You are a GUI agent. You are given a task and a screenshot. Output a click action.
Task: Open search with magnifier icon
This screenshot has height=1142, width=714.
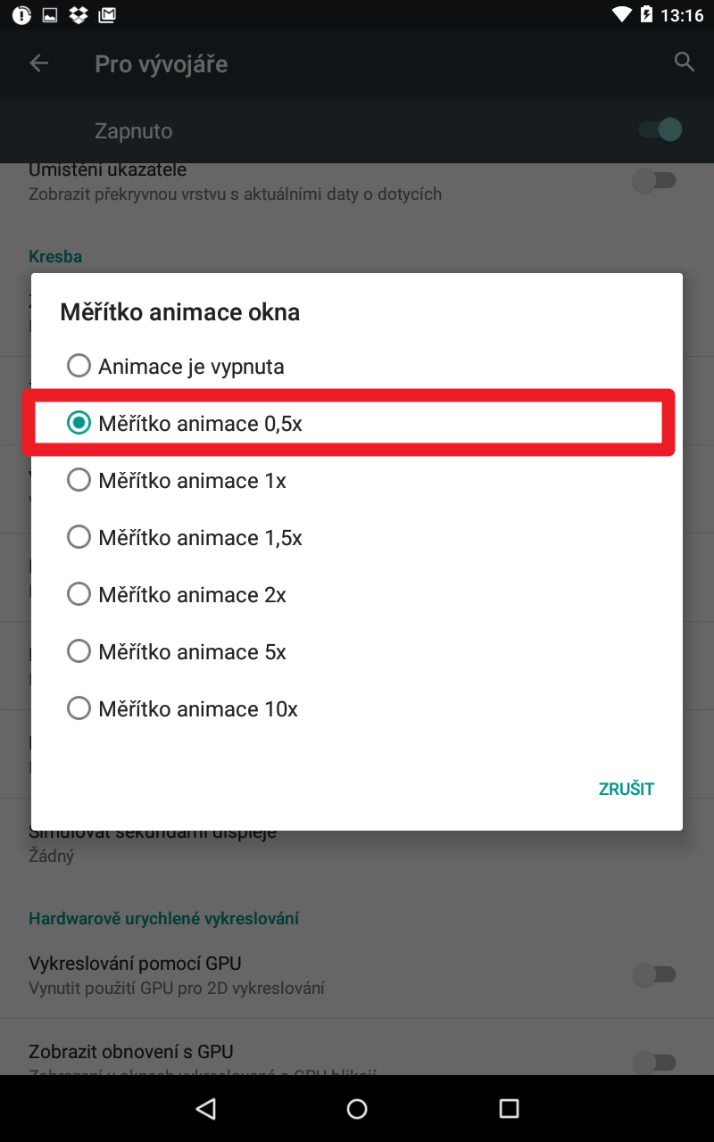pos(685,62)
